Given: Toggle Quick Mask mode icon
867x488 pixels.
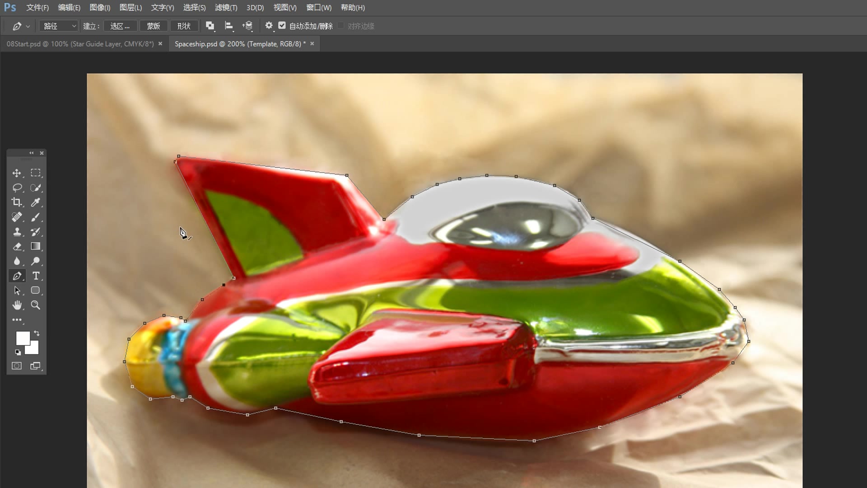Looking at the screenshot, I should tap(17, 366).
